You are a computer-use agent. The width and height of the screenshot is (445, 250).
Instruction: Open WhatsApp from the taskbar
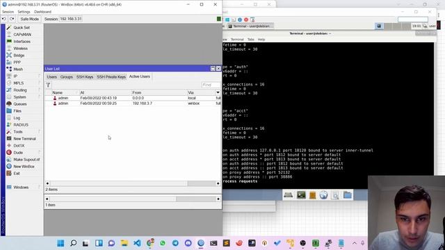click(x=163, y=243)
